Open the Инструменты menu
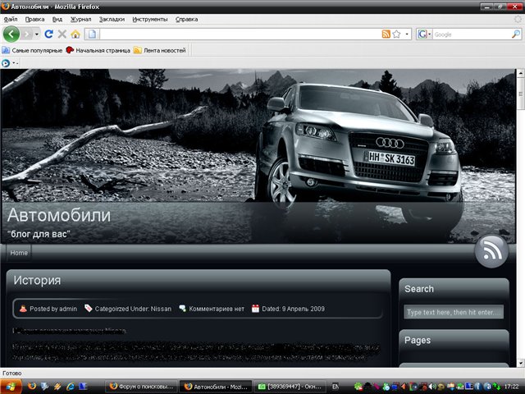The image size is (525, 394). tap(150, 18)
